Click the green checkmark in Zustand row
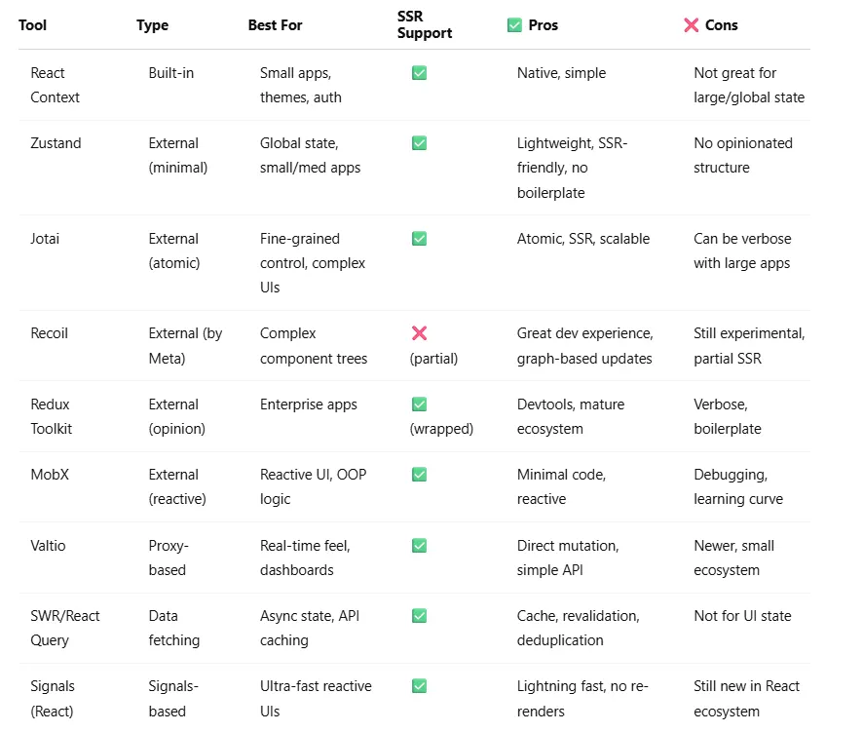863x732 pixels. point(419,143)
